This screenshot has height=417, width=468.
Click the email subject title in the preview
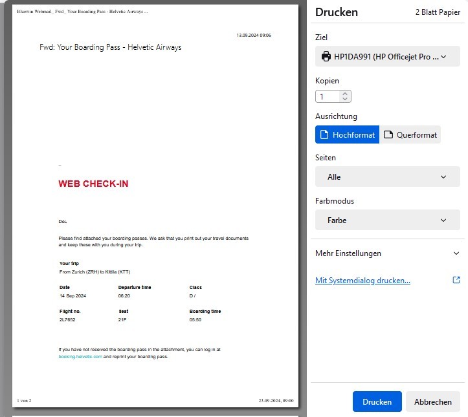(x=110, y=47)
